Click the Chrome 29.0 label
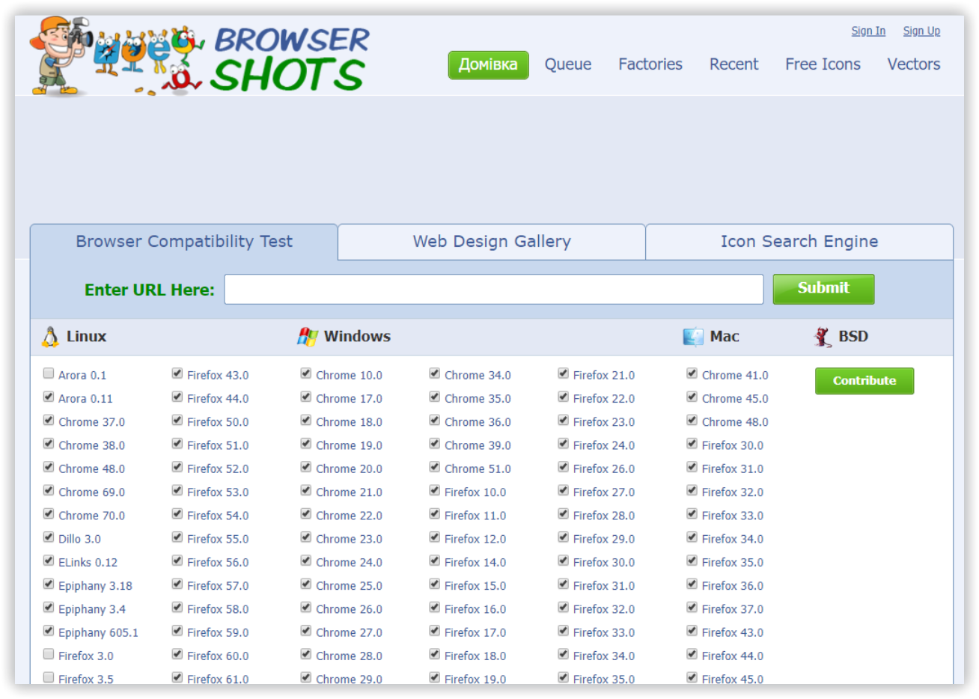Image resolution: width=979 pixels, height=699 pixels. click(349, 680)
